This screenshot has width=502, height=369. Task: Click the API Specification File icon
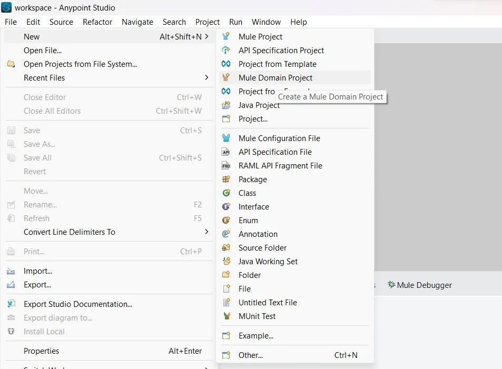pos(226,152)
